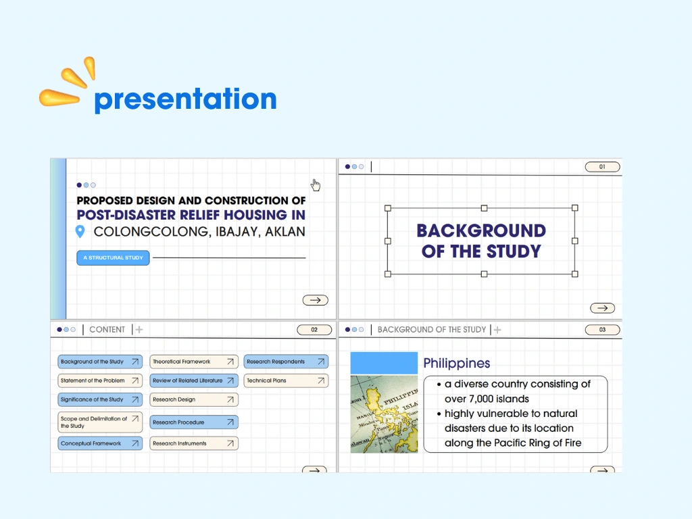The image size is (692, 519).
Task: Click the blue rectangle above the map
Action: pyautogui.click(x=384, y=363)
